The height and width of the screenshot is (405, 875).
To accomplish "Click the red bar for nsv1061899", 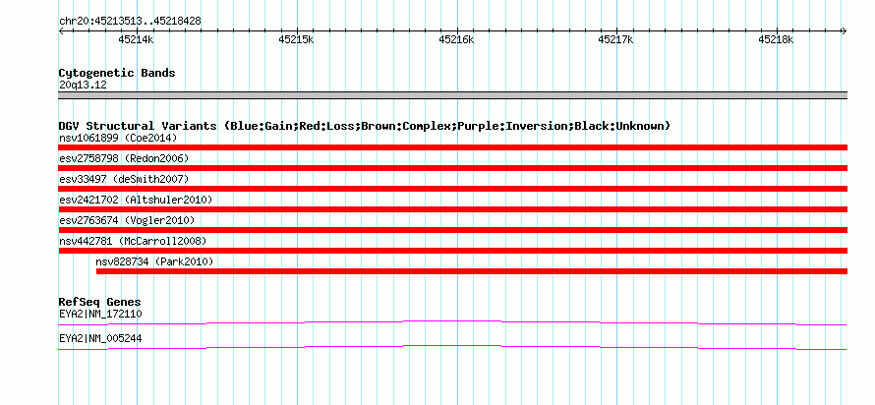I will coord(452,147).
